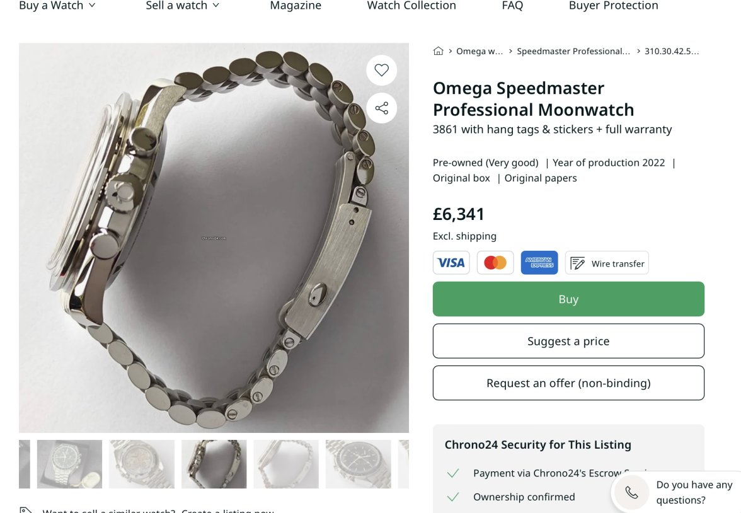Select the watch-in-box thumbnail image
The width and height of the screenshot is (741, 513).
click(69, 464)
